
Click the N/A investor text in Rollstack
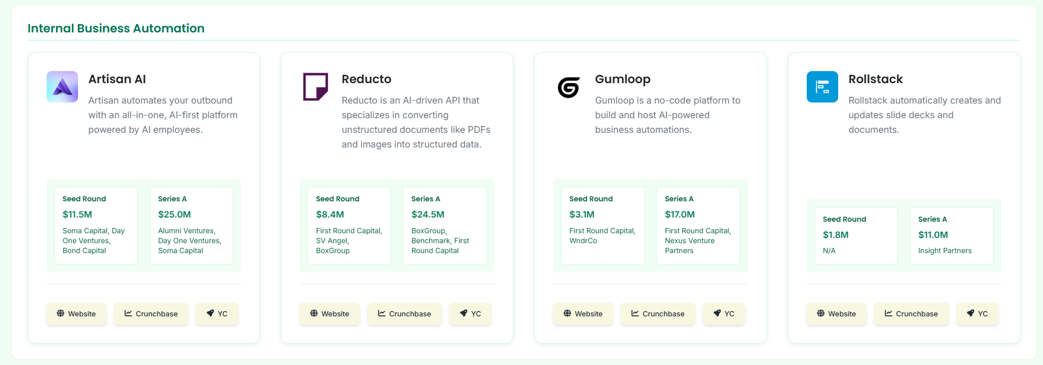pos(829,250)
